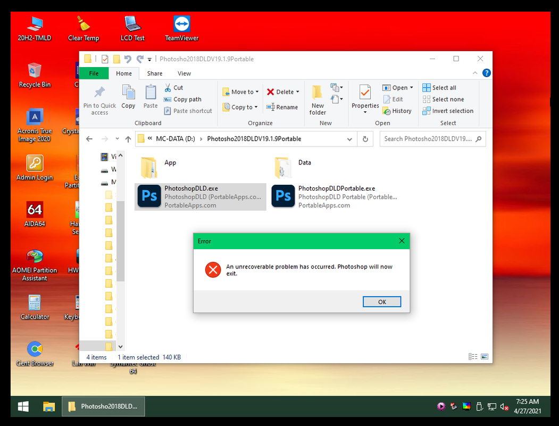The width and height of the screenshot is (559, 426).
Task: Click Invert selection option
Action: point(448,111)
